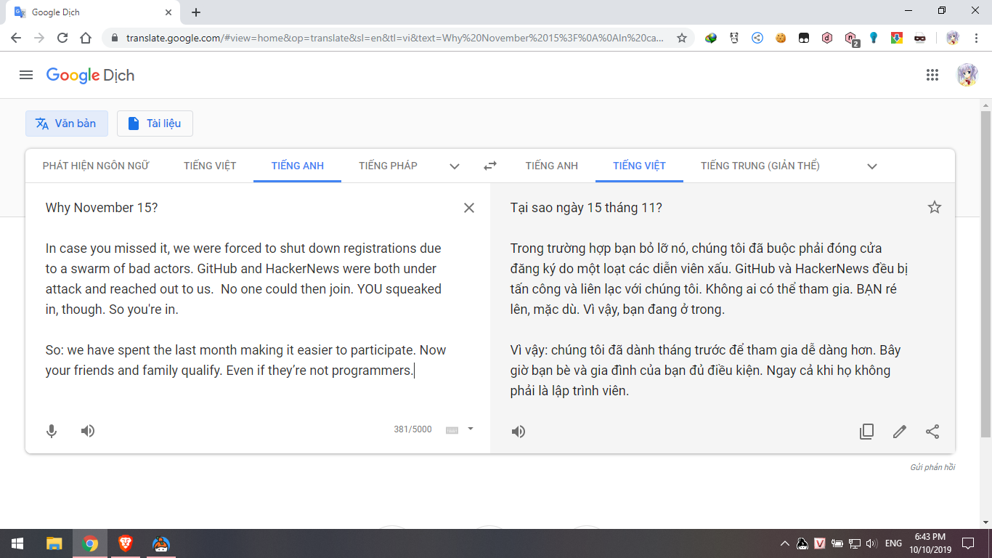The height and width of the screenshot is (558, 992).
Task: Show hidden system tray icons
Action: coord(785,543)
